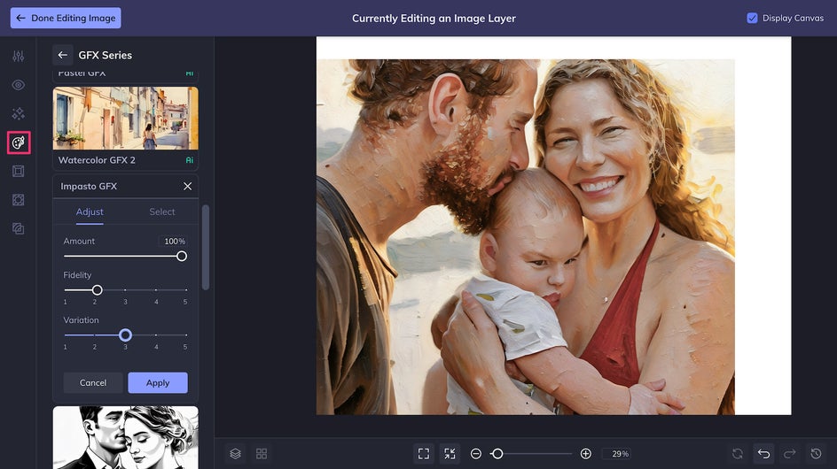Click the Fidelity slider handle
Image resolution: width=837 pixels, height=469 pixels.
(x=97, y=290)
